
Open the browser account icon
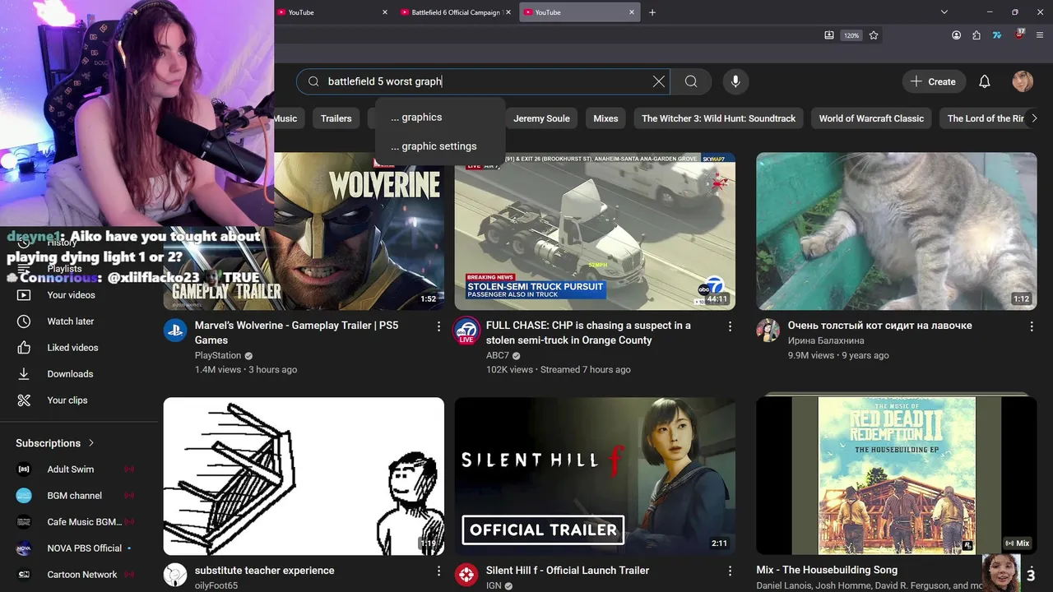pyautogui.click(x=956, y=35)
